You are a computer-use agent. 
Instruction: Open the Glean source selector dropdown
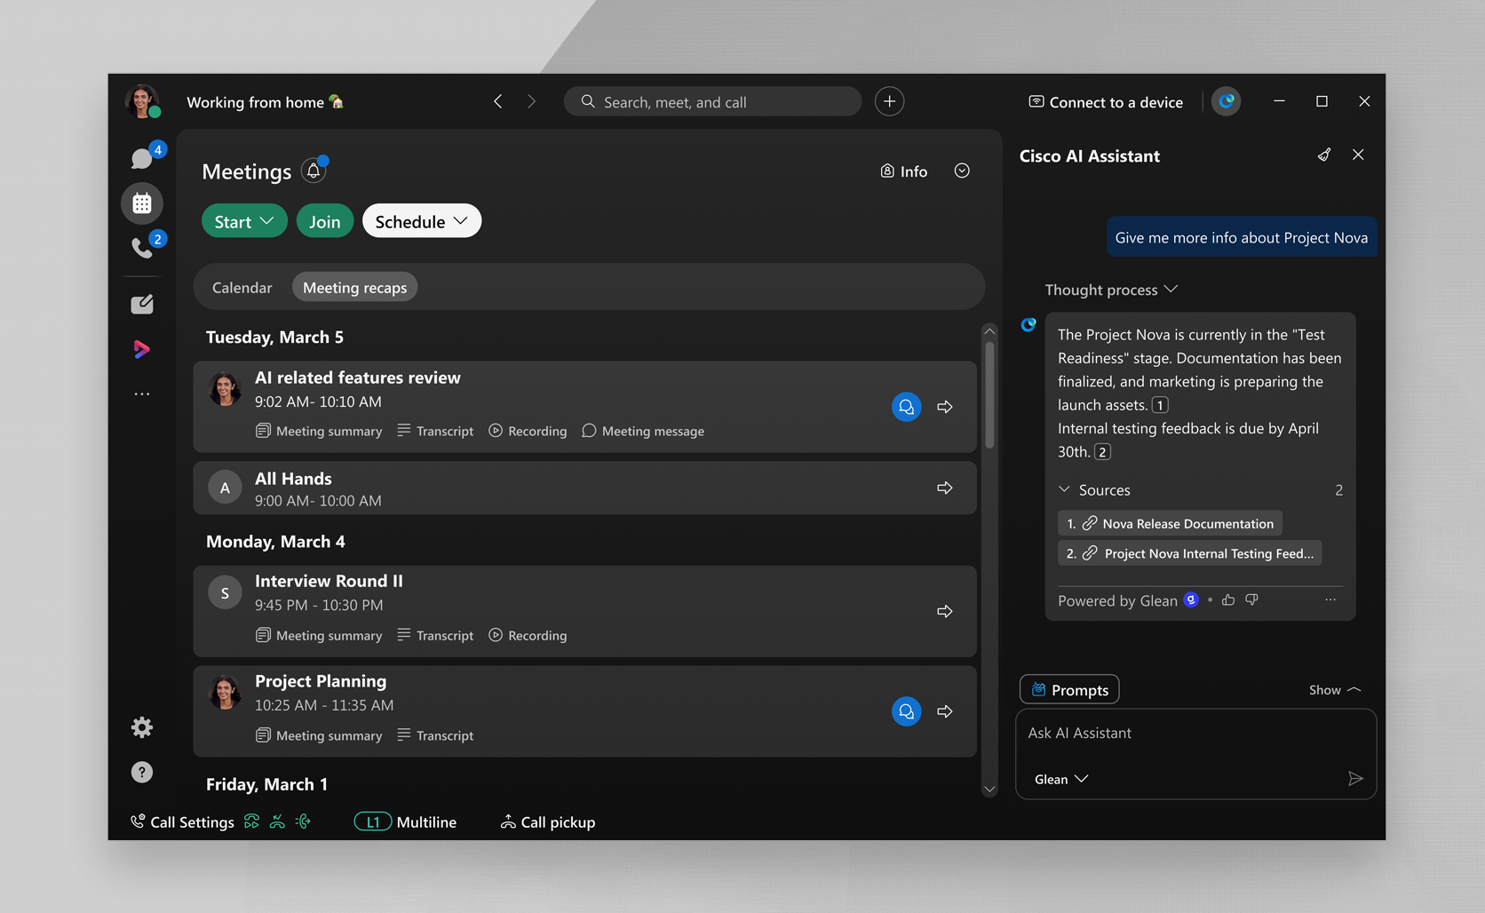tap(1060, 779)
